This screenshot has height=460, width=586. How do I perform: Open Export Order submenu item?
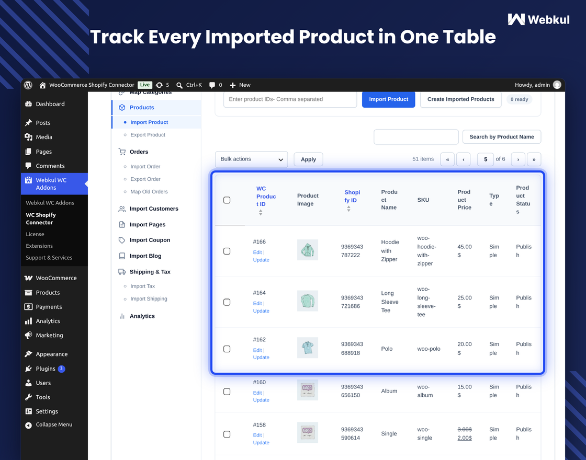(145, 180)
